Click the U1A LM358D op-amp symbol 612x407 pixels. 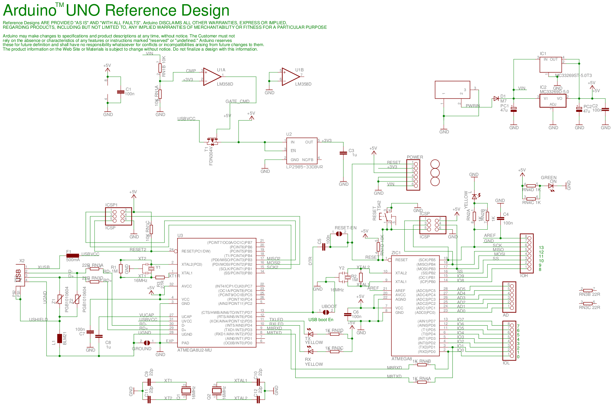(211, 77)
